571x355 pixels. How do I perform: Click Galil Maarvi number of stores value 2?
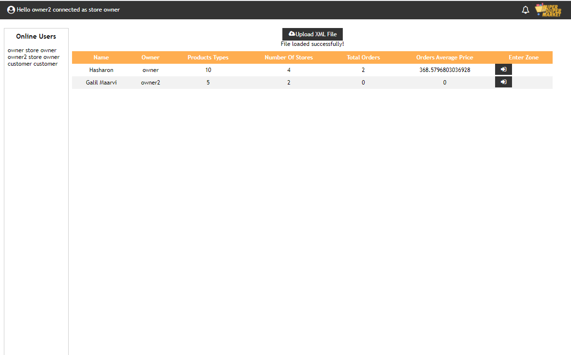(x=289, y=83)
